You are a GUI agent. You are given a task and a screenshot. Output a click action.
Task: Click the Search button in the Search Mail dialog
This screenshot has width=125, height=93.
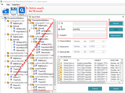pos(116,23)
